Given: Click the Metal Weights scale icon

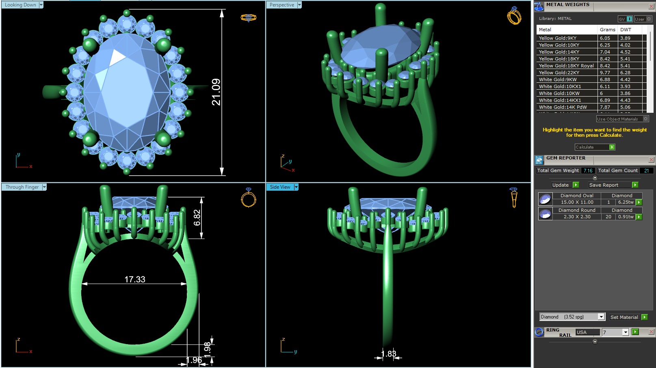Looking at the screenshot, I should point(539,6).
